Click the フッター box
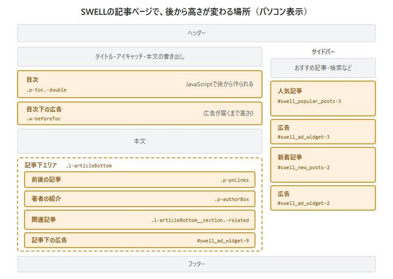Viewport: 393px width, 279px height. tap(196, 264)
